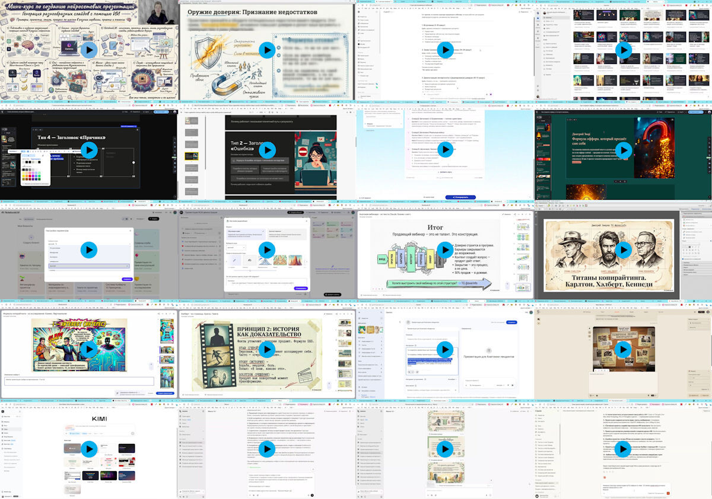Play the chat video with green vintage money images
Viewport: 712px width, 499px height.
(445, 449)
